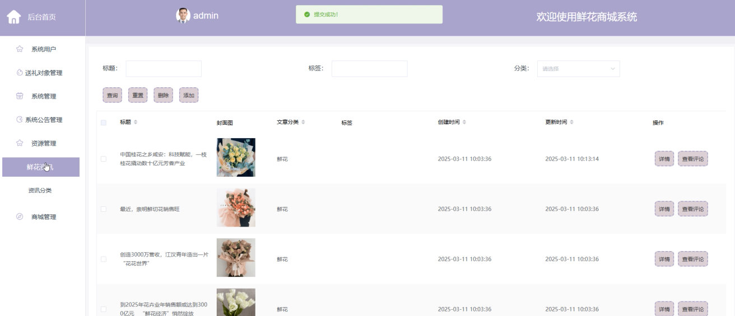Screen dimensions: 735x316
Task: Open 详情 for 崇明鲜切花销售旺 article
Action: point(664,209)
